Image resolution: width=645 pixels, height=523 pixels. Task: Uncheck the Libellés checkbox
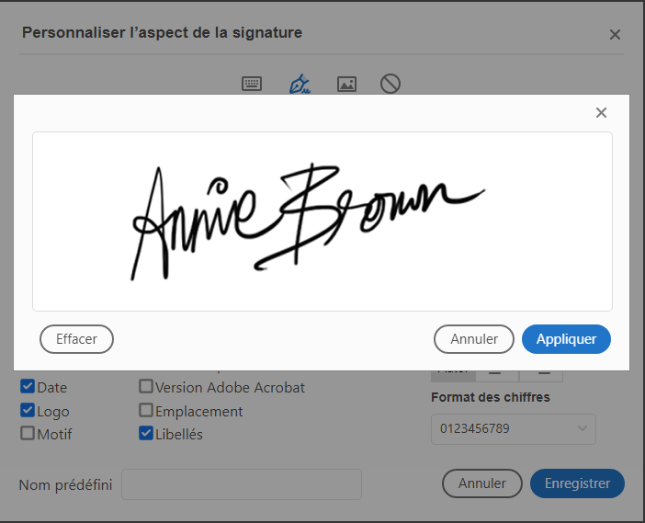(146, 433)
